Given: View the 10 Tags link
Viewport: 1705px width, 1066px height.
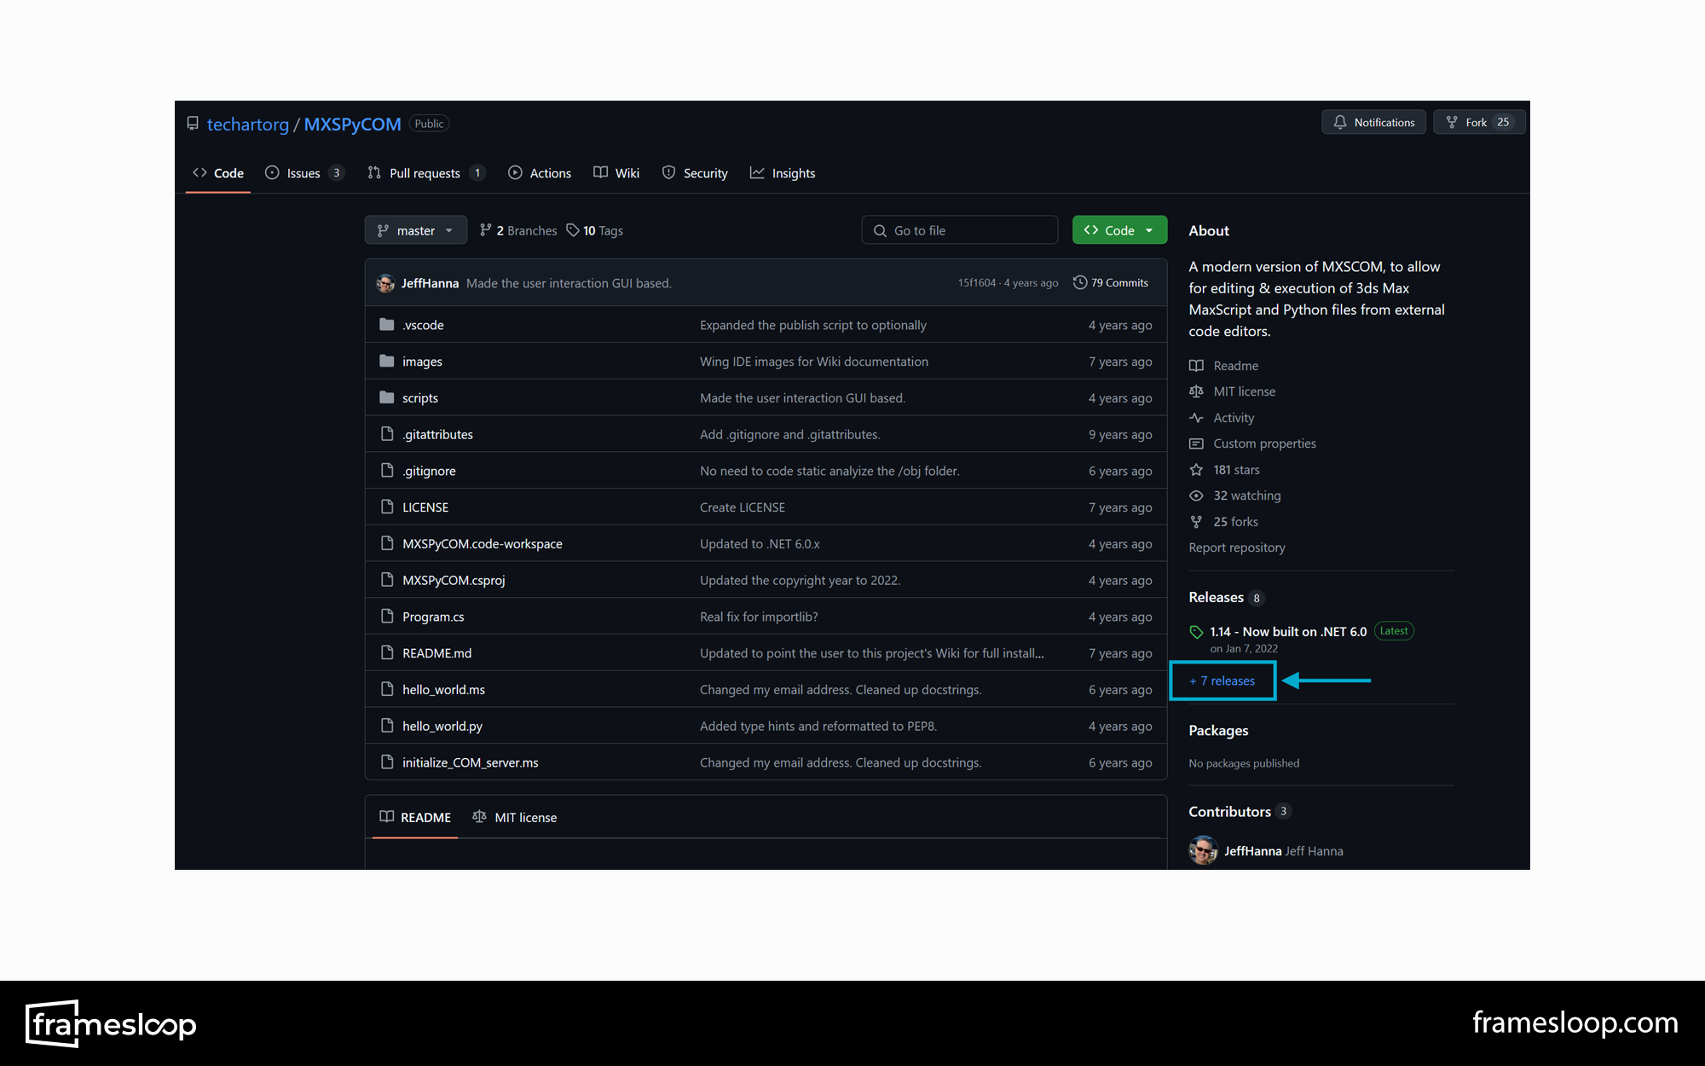Looking at the screenshot, I should pyautogui.click(x=595, y=230).
